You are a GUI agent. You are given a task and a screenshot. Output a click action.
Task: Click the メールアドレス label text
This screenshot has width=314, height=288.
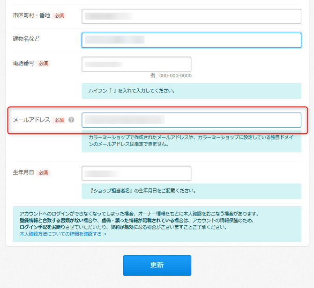[x=31, y=120]
